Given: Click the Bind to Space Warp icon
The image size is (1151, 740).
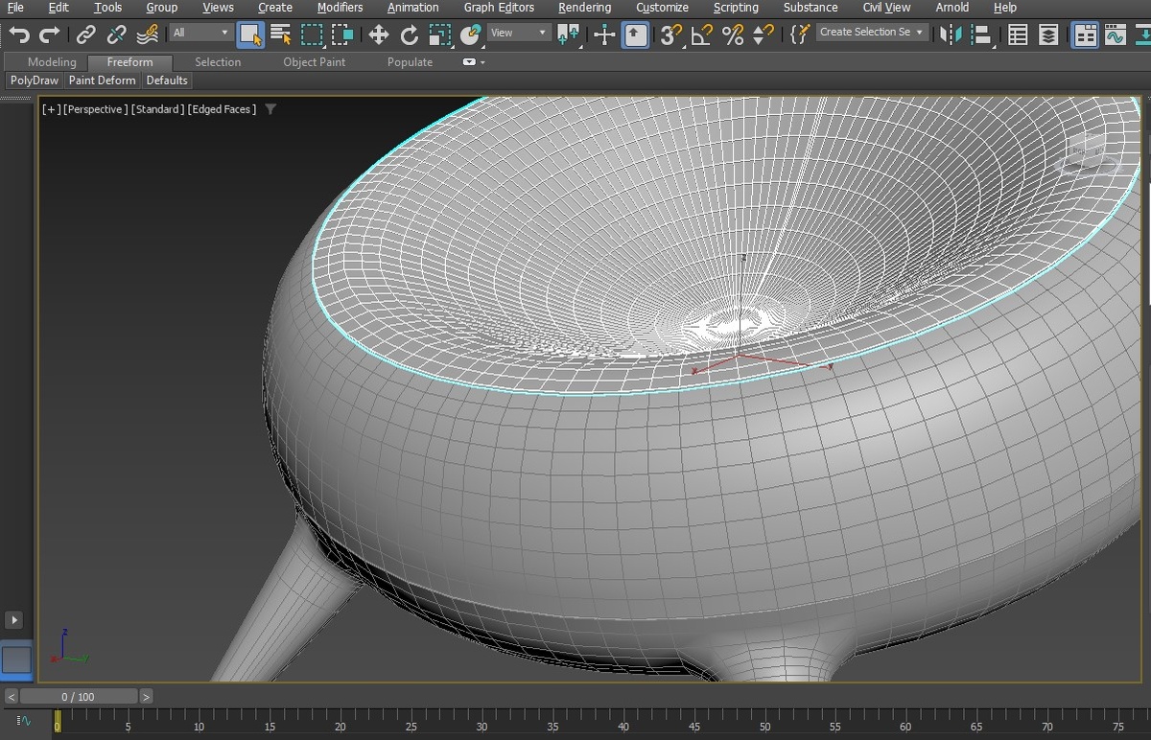Looking at the screenshot, I should tap(147, 35).
